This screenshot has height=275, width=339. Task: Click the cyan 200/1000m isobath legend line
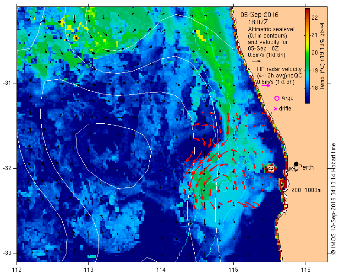coord(298,195)
